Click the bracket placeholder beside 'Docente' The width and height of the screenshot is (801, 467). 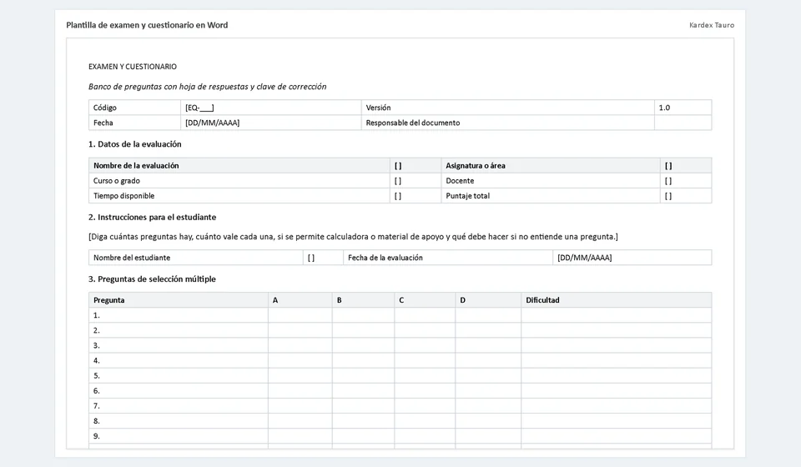[686, 181]
